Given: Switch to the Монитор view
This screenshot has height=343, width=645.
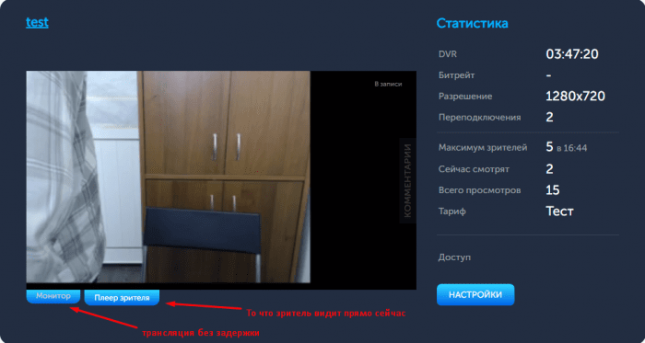Looking at the screenshot, I should pos(53,297).
